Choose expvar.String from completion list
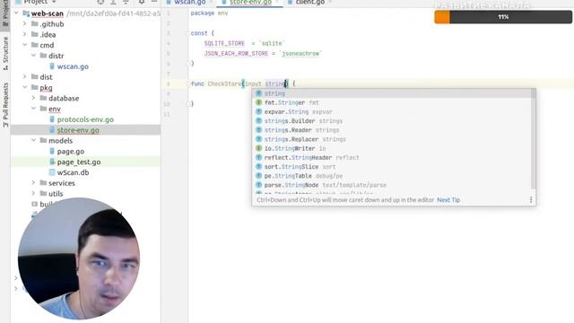The width and height of the screenshot is (574, 323). (x=392, y=111)
